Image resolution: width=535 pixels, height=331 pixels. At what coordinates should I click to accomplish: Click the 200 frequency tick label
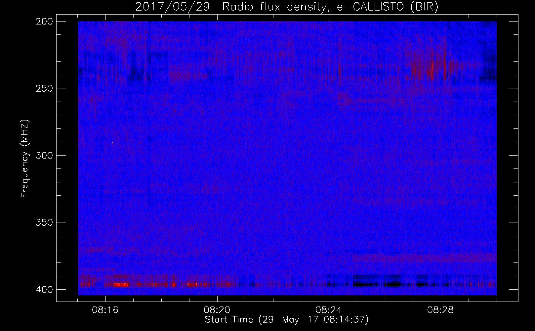(44, 21)
